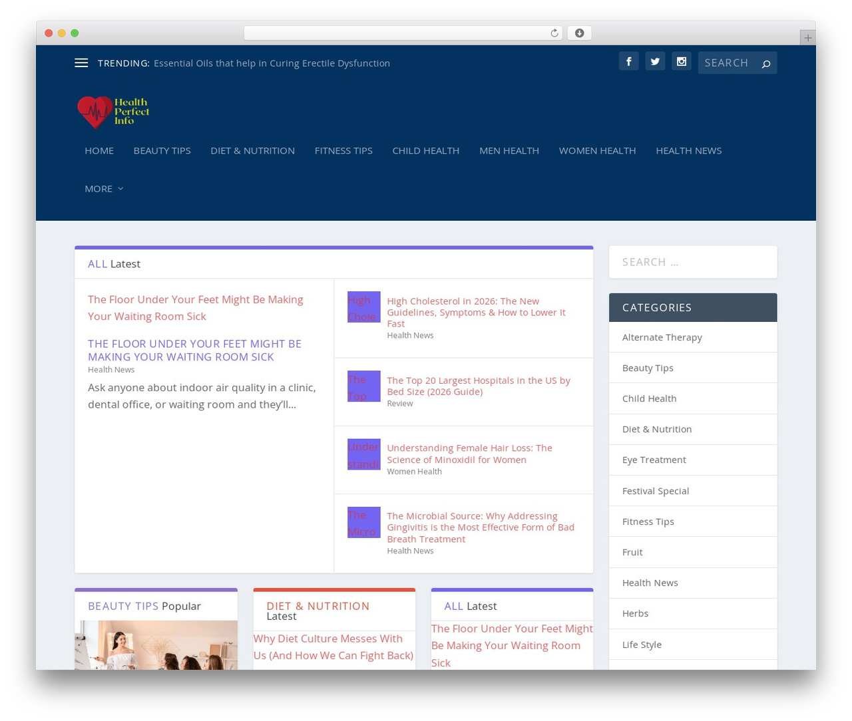
Task: Click the browser address bar
Action: [x=403, y=33]
